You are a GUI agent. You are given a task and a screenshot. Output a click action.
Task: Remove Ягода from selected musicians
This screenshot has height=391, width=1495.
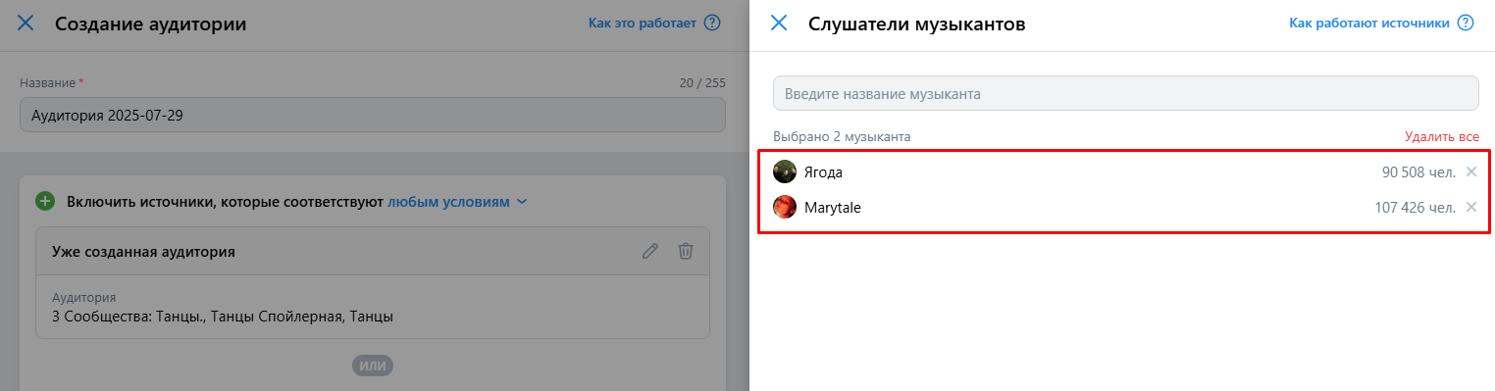tap(1470, 171)
